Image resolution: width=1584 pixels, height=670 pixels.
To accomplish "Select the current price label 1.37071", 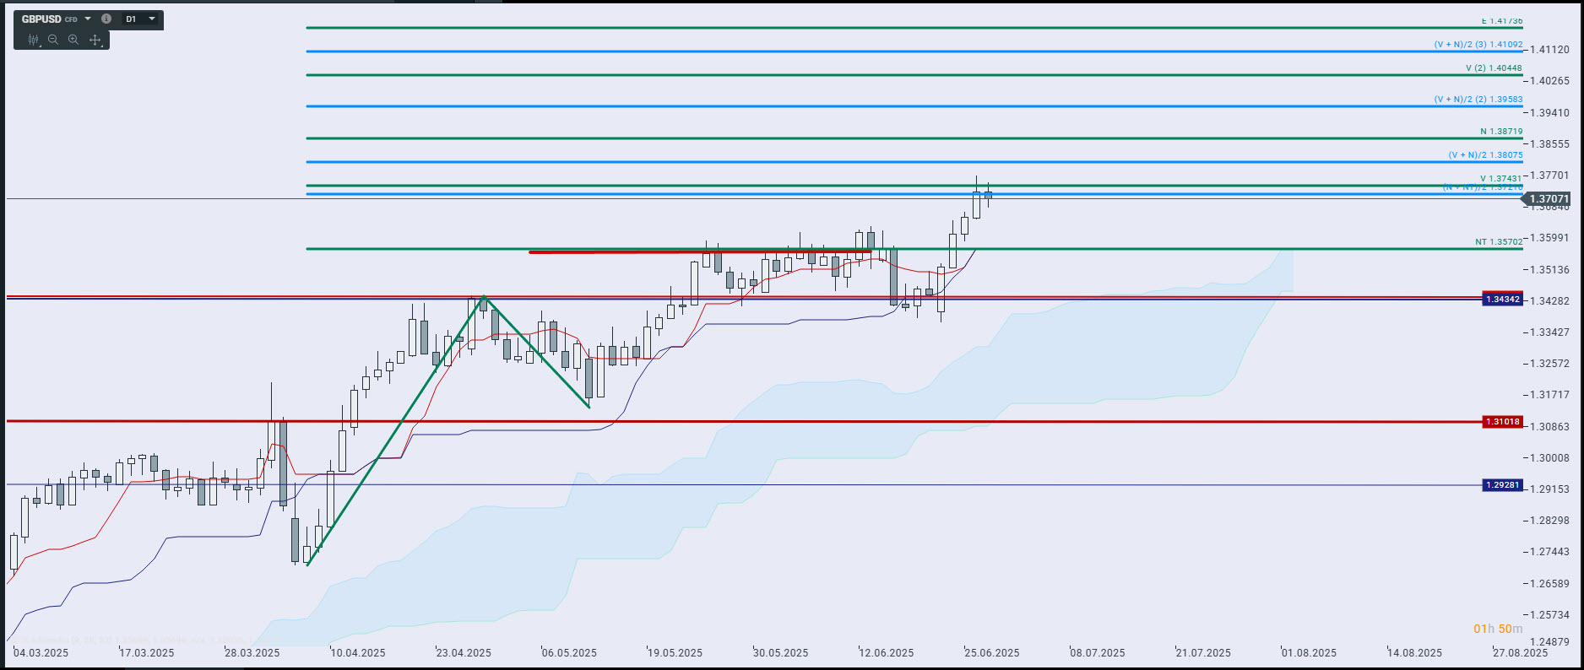I will [x=1547, y=200].
